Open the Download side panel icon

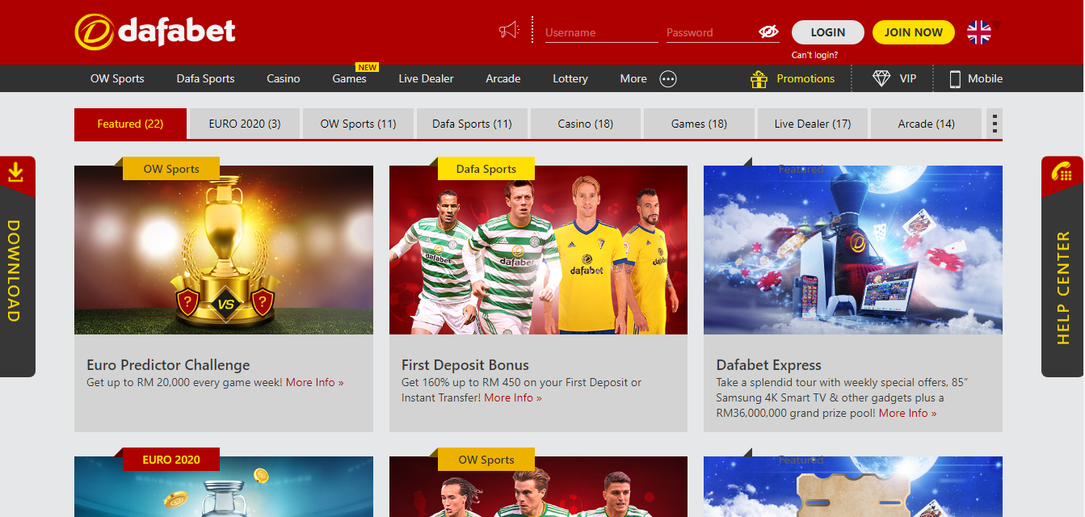click(15, 172)
